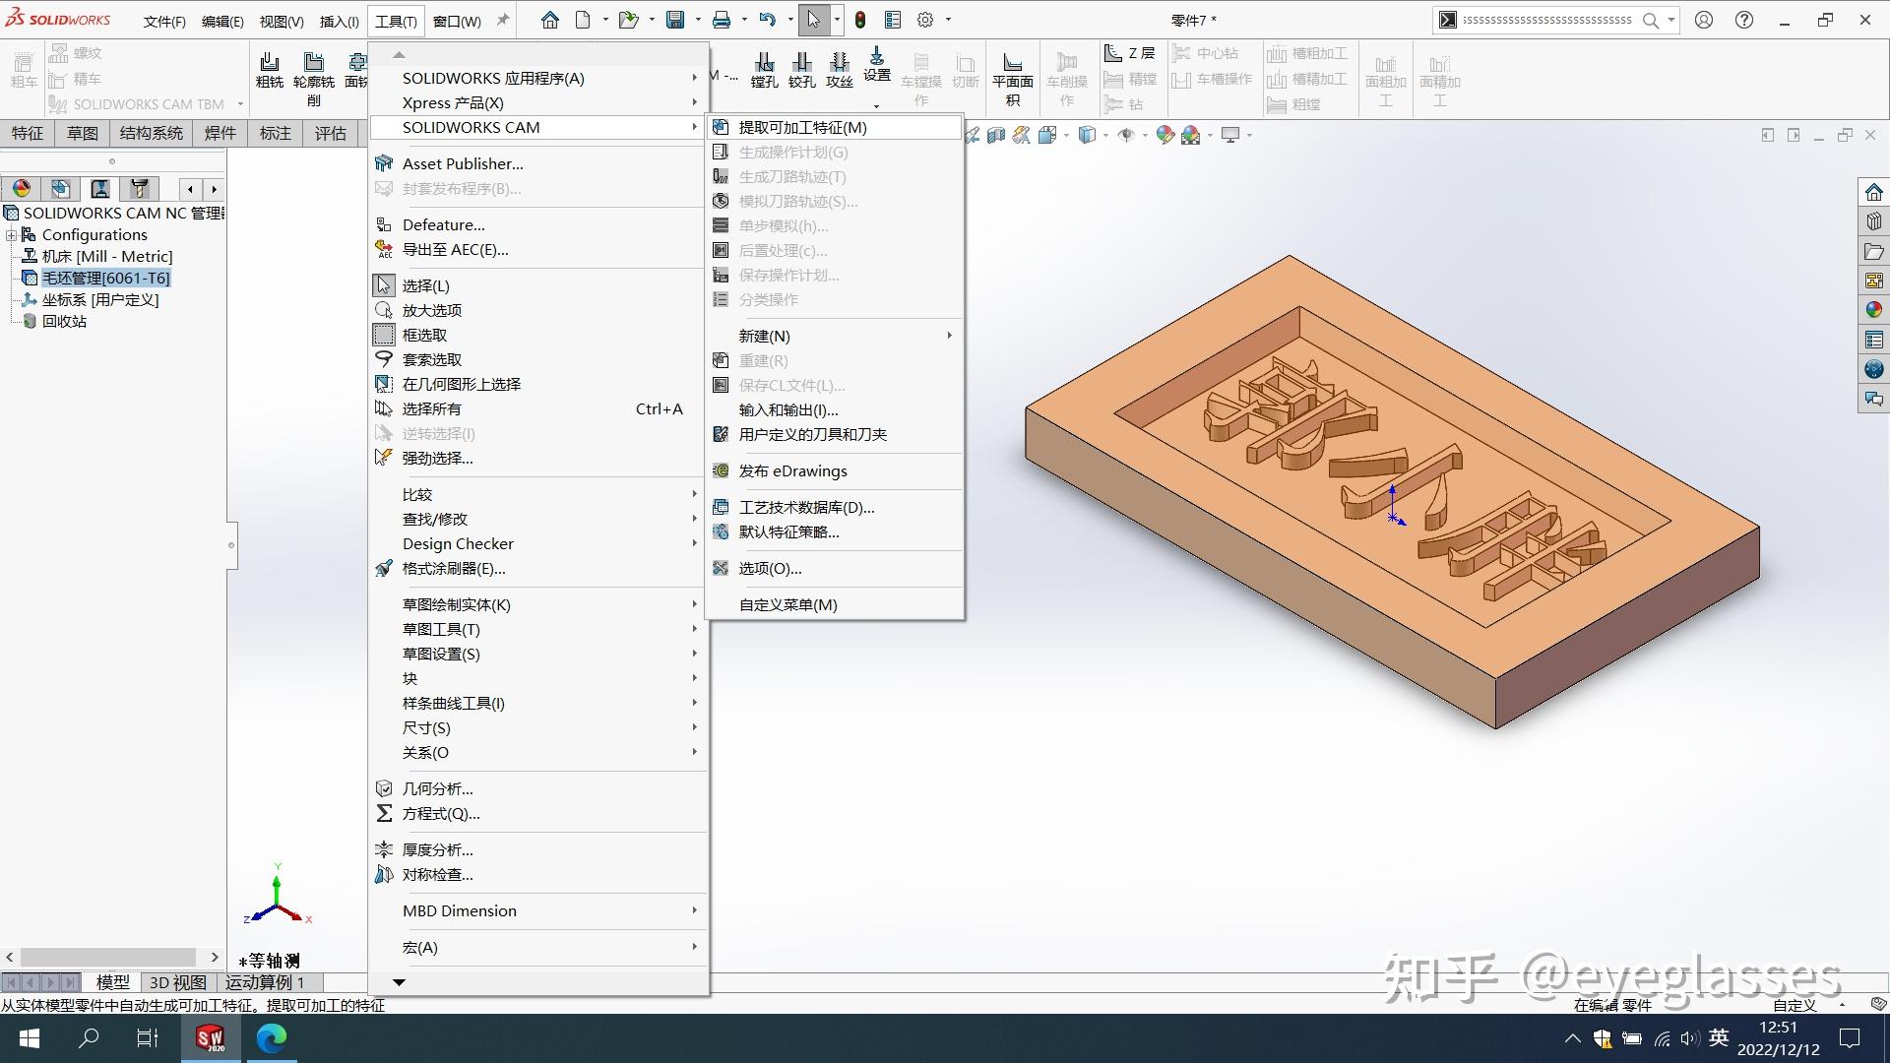Click the save icon in the top toolbar
The width and height of the screenshot is (1890, 1063).
pos(675,20)
